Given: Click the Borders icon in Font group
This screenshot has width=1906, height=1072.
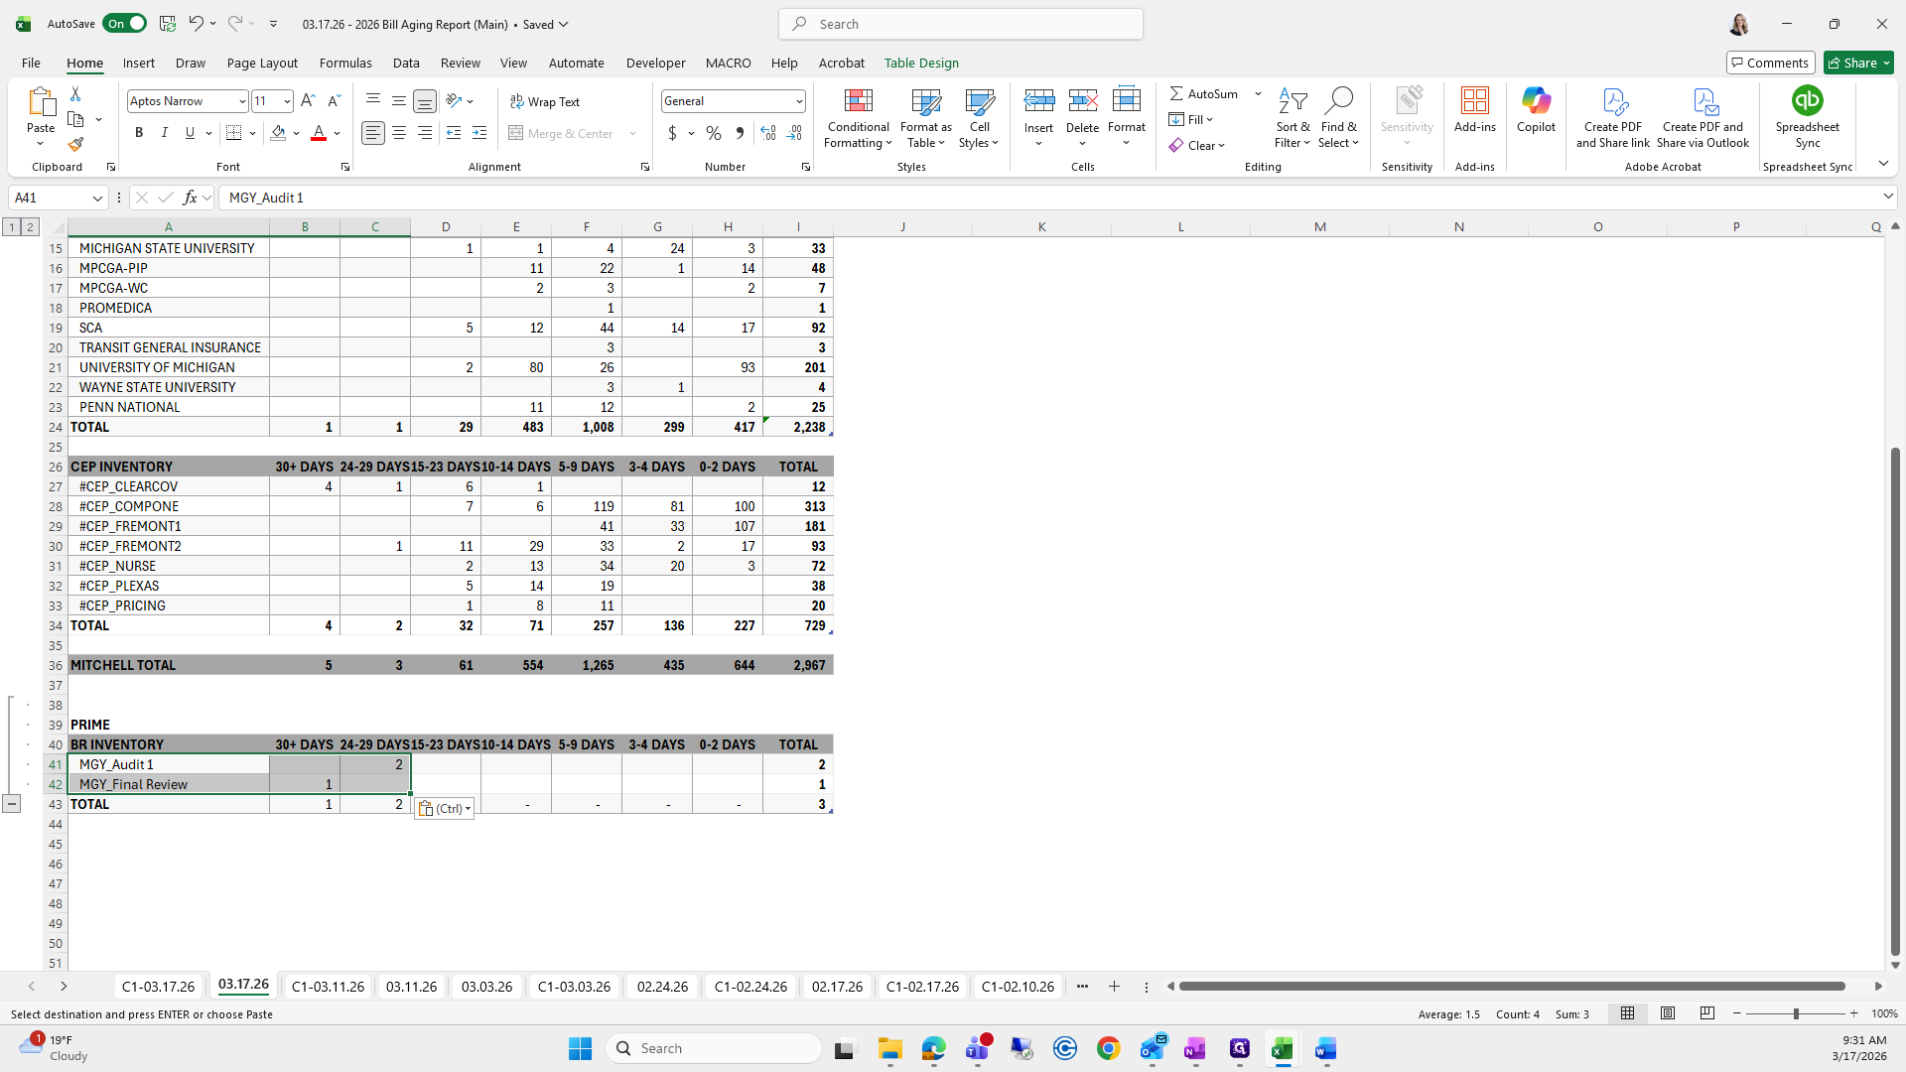Looking at the screenshot, I should click(x=234, y=133).
